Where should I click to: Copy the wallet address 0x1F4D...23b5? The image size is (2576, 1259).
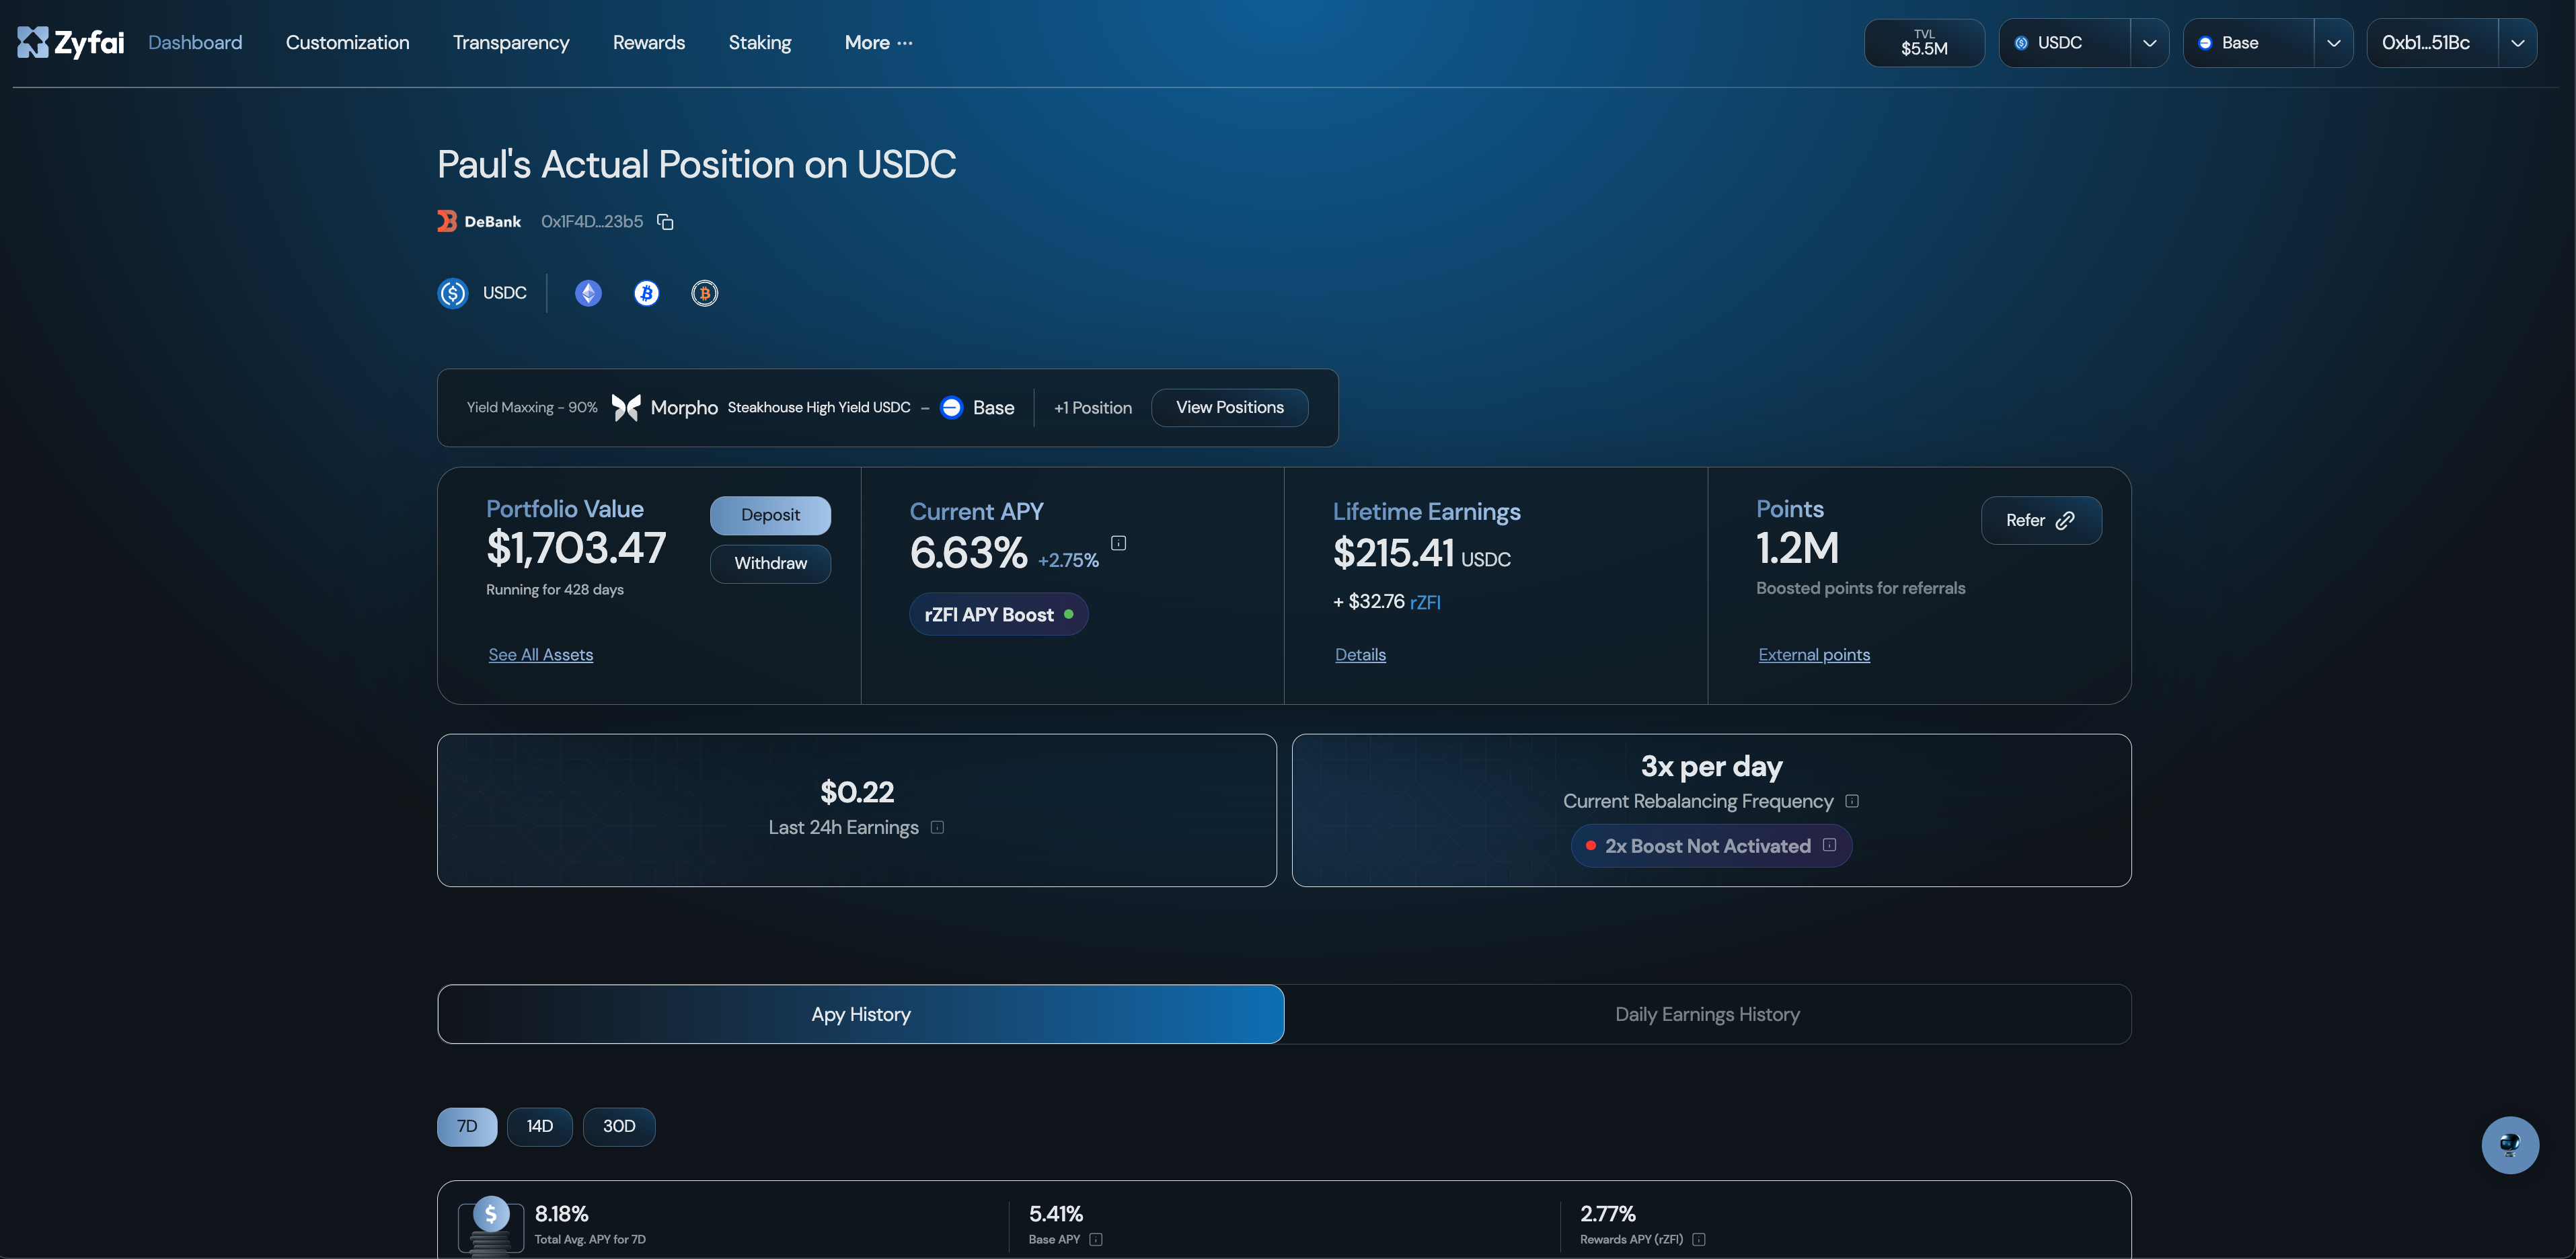click(665, 222)
